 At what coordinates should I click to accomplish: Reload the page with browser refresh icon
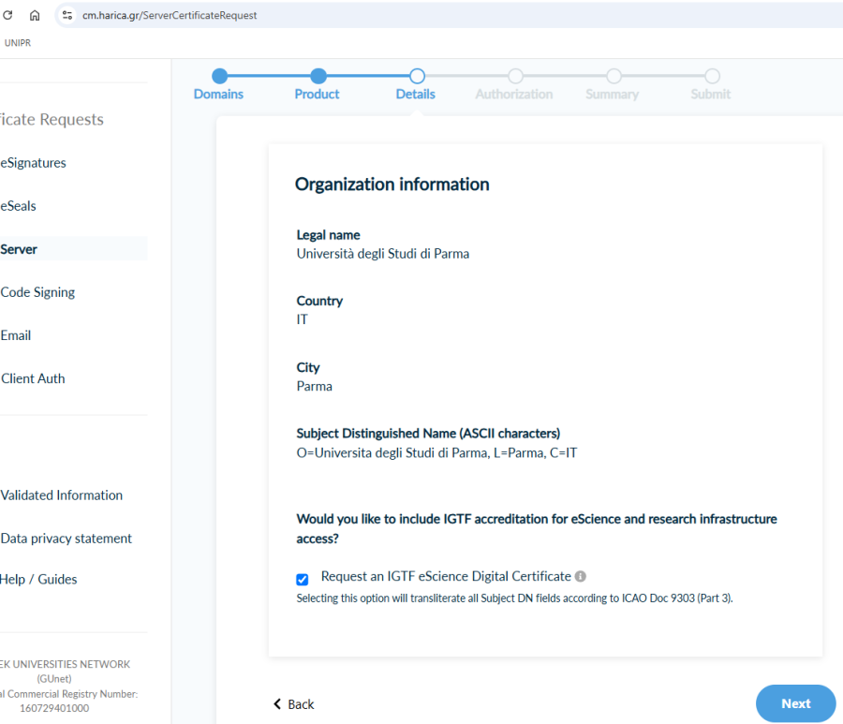point(7,15)
